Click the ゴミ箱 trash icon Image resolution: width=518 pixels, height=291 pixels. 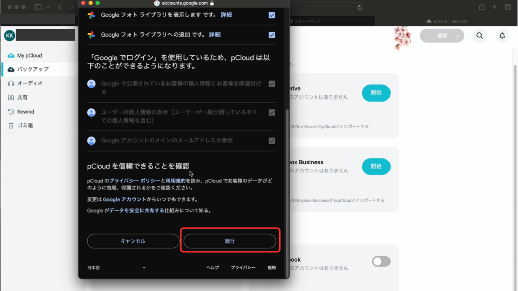[11, 125]
